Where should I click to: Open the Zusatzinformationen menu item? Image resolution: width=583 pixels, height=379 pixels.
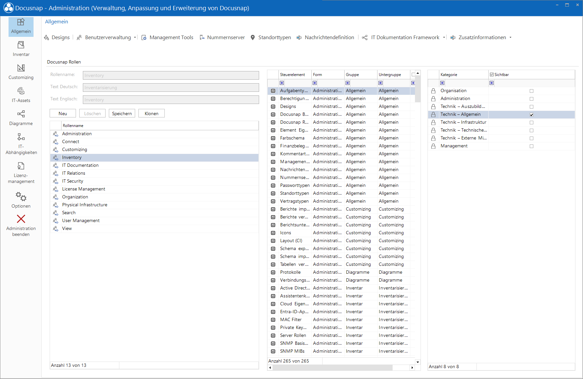coord(482,38)
